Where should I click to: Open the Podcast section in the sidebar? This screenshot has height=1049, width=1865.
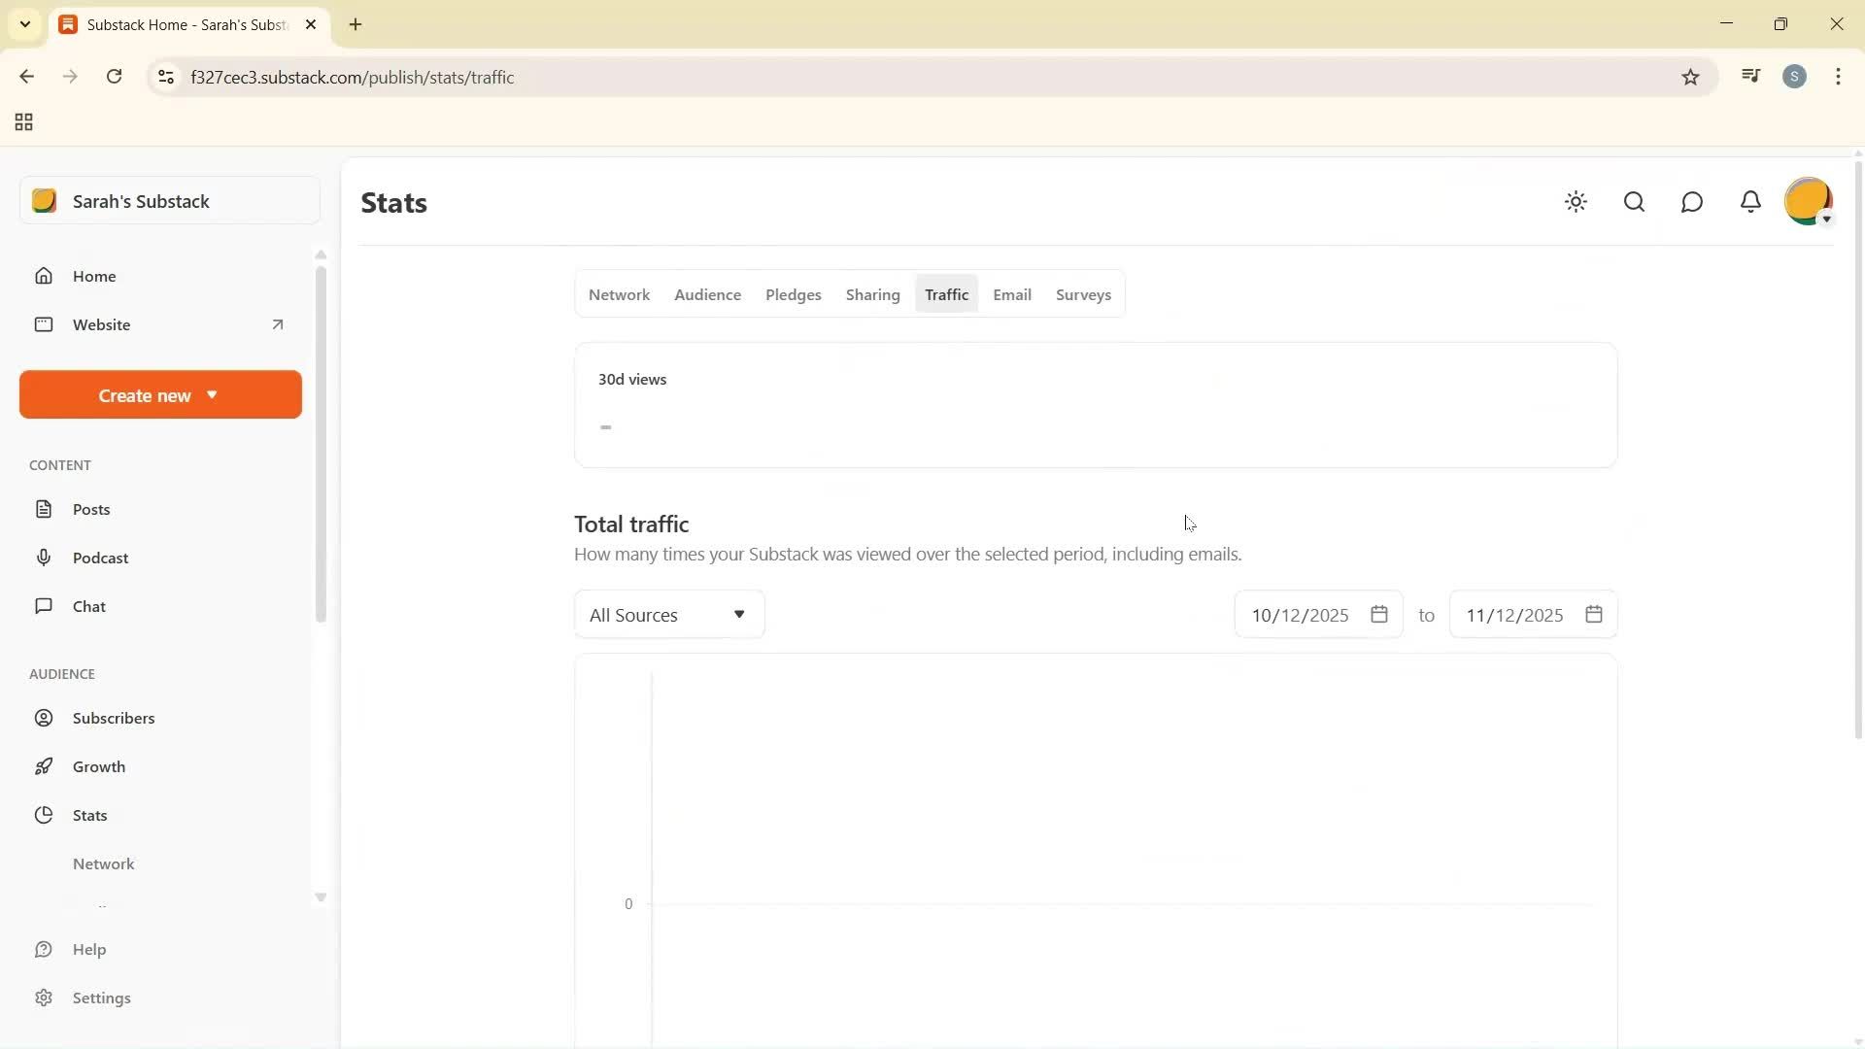pyautogui.click(x=100, y=558)
